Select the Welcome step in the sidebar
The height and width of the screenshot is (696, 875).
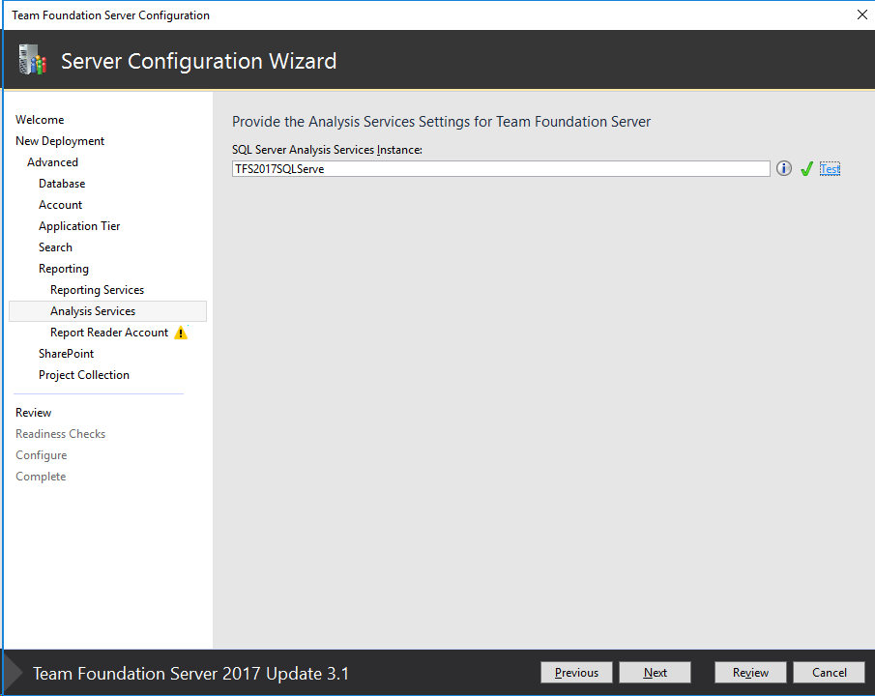[x=39, y=119]
